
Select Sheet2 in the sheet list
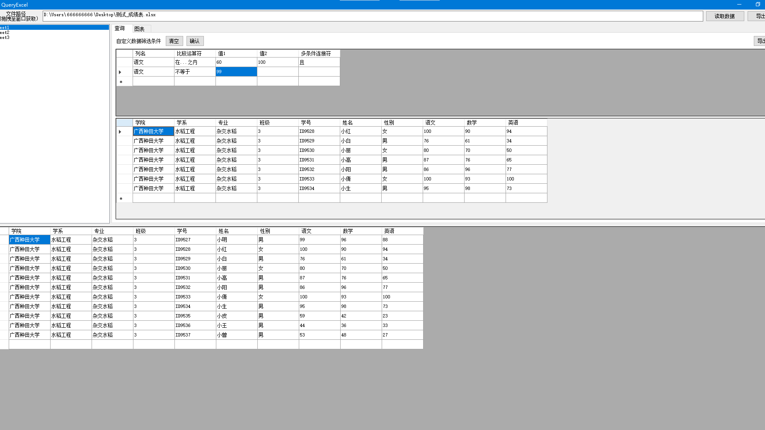coord(54,32)
